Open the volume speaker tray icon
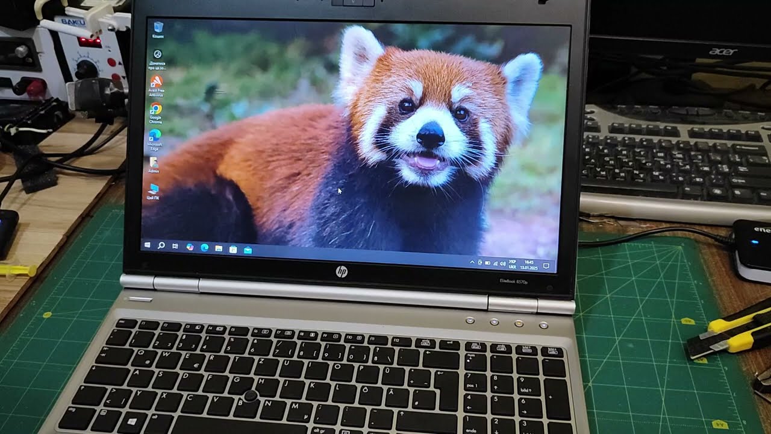771x434 pixels. (x=503, y=263)
